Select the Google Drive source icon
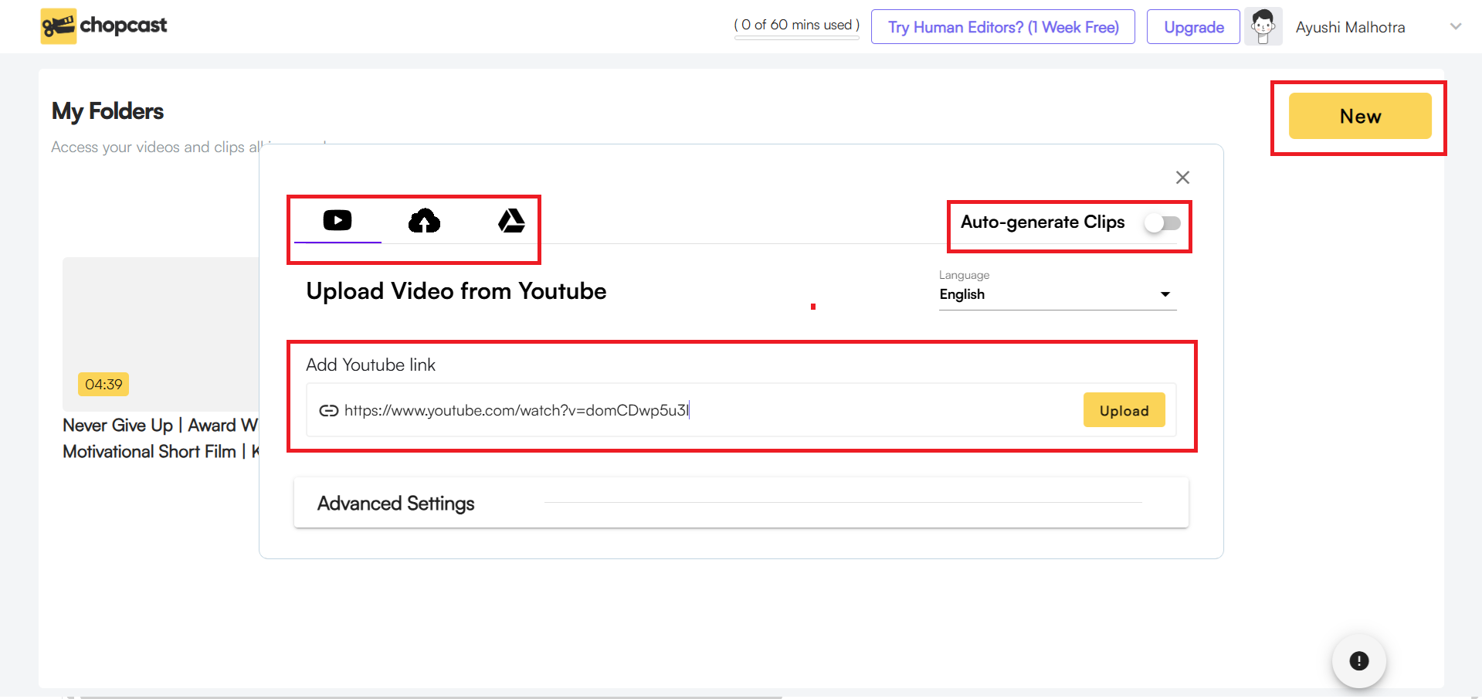Screen dimensions: 1482x699 511,221
